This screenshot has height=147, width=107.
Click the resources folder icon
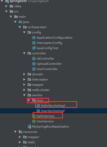(x=20, y=132)
